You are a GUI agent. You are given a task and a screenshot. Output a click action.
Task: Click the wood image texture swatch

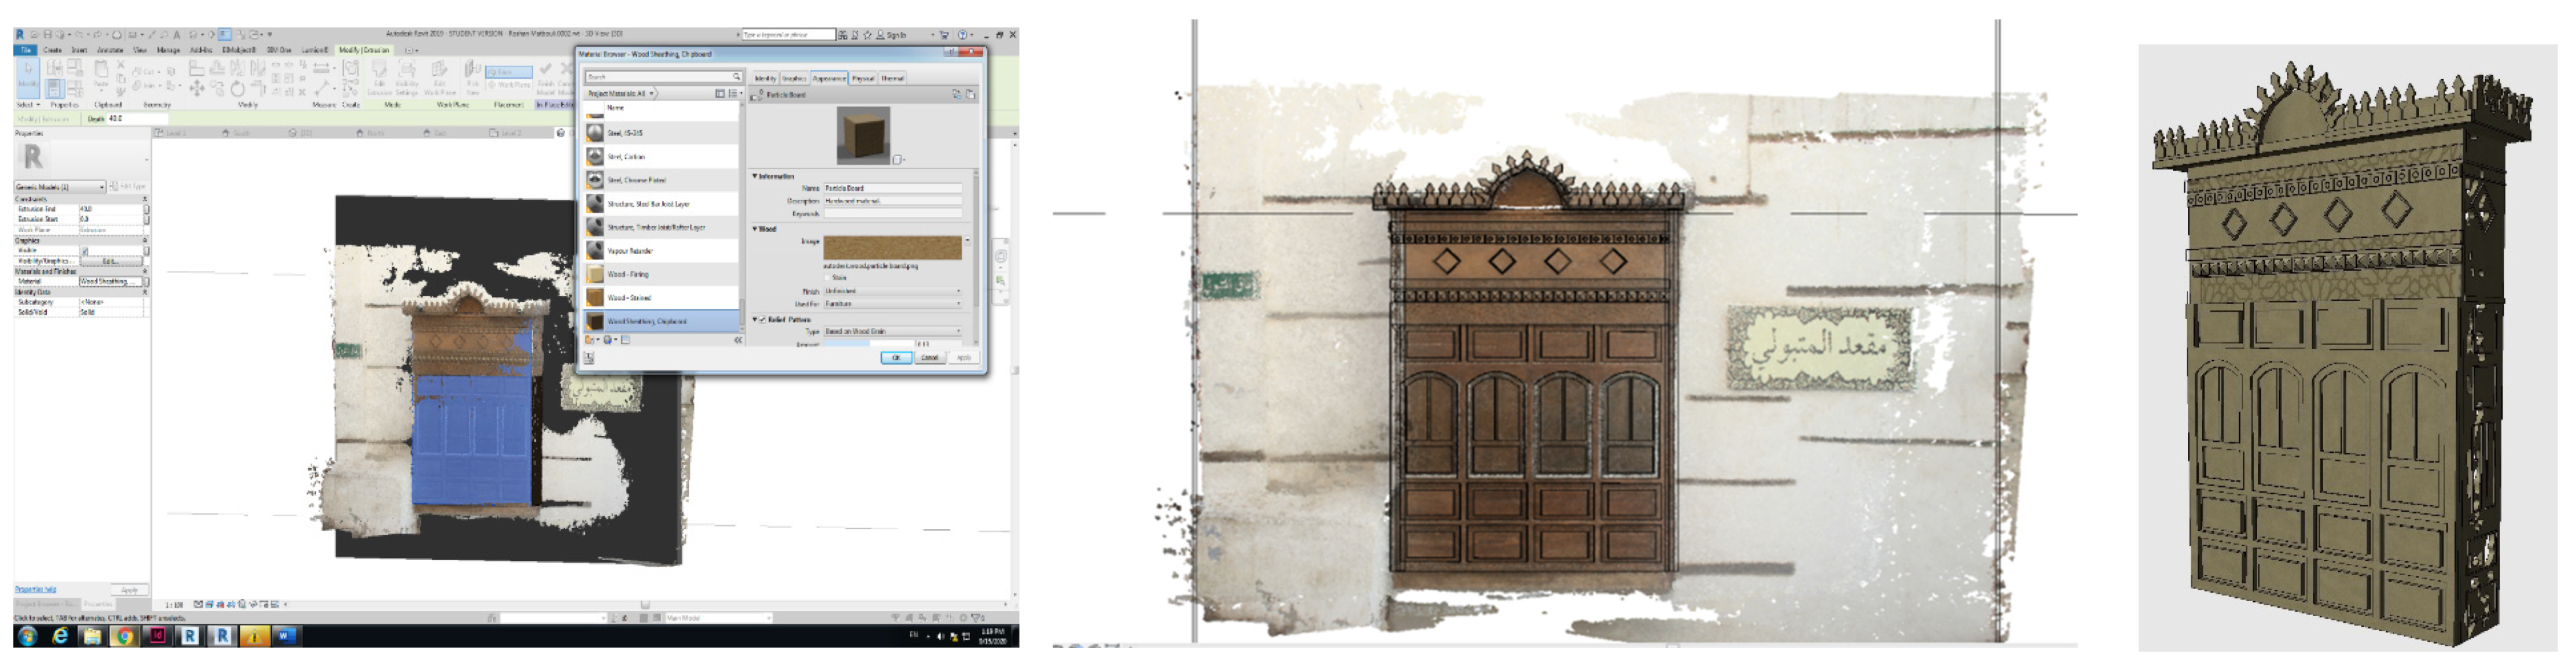pyautogui.click(x=892, y=248)
